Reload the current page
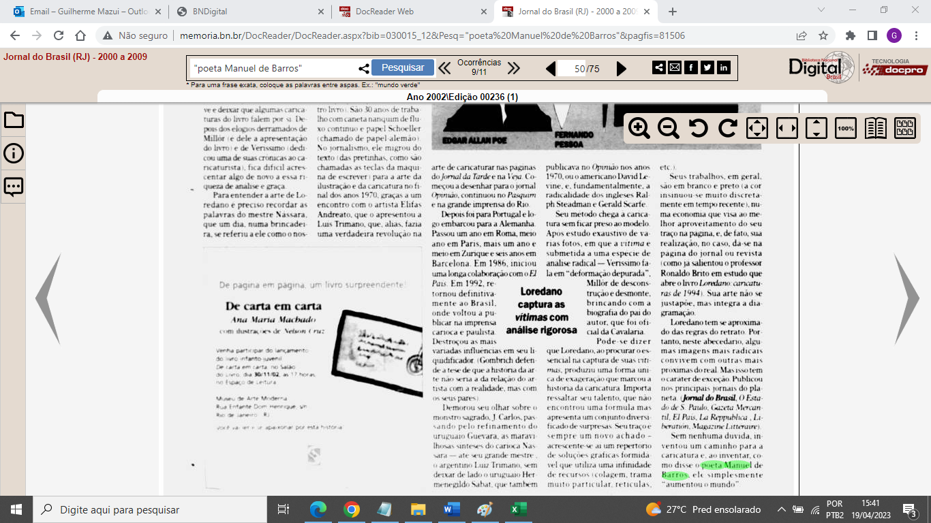 click(x=59, y=35)
